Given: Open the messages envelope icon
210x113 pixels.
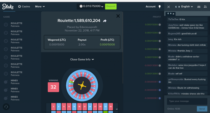Looking at the screenshot, I should click(x=199, y=7).
